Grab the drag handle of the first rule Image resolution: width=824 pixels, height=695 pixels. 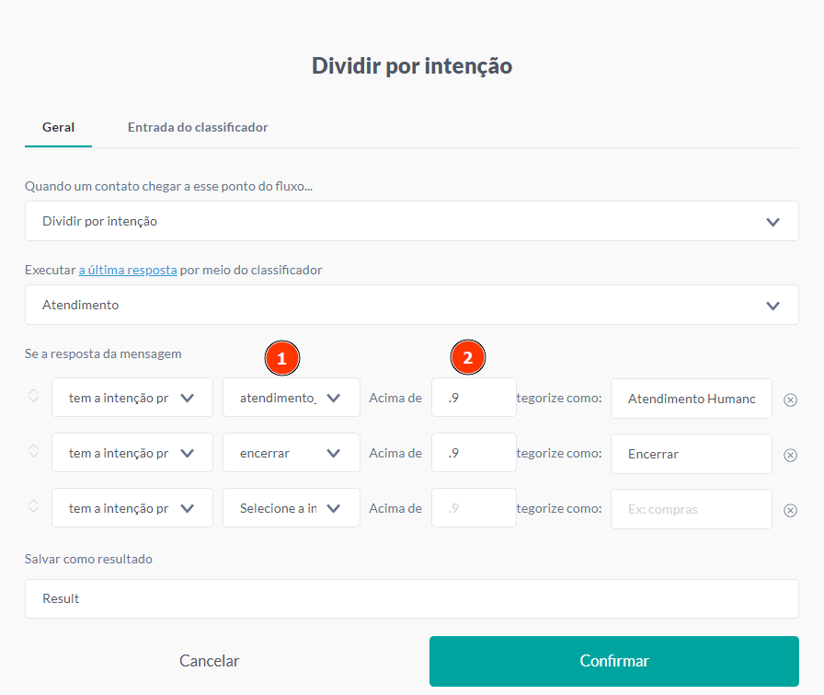click(x=33, y=397)
